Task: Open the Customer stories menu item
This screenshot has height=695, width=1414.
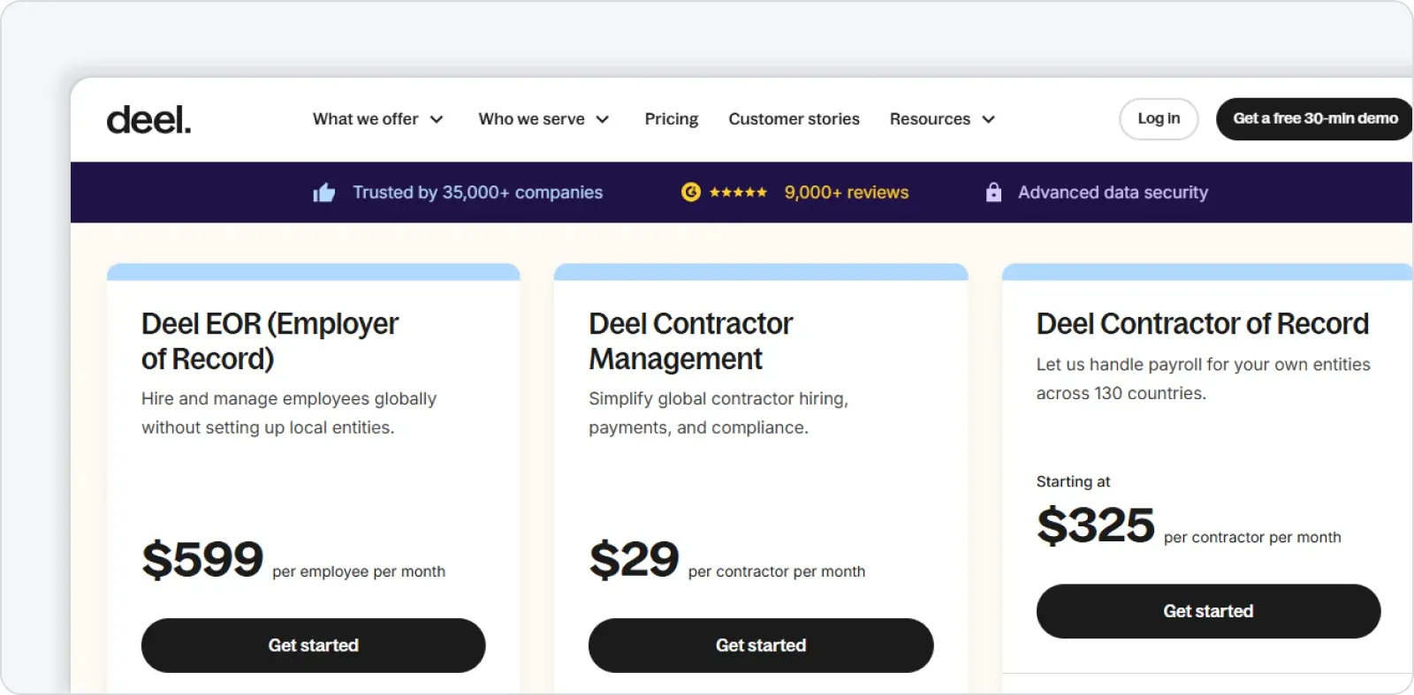Action: click(x=794, y=119)
